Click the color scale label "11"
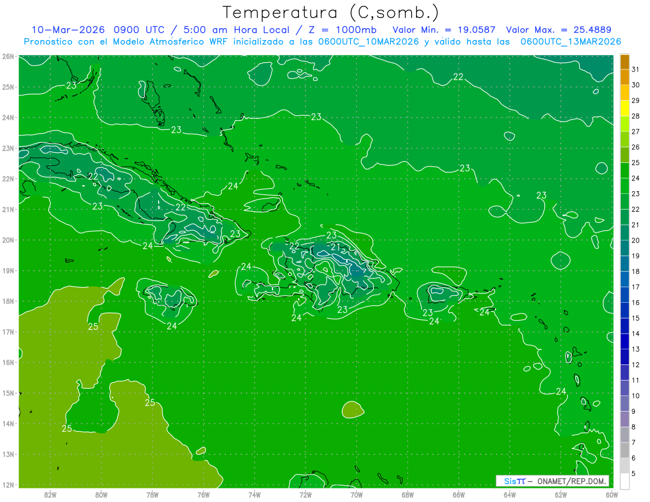Screen dimensions: 650x502 click(636, 380)
